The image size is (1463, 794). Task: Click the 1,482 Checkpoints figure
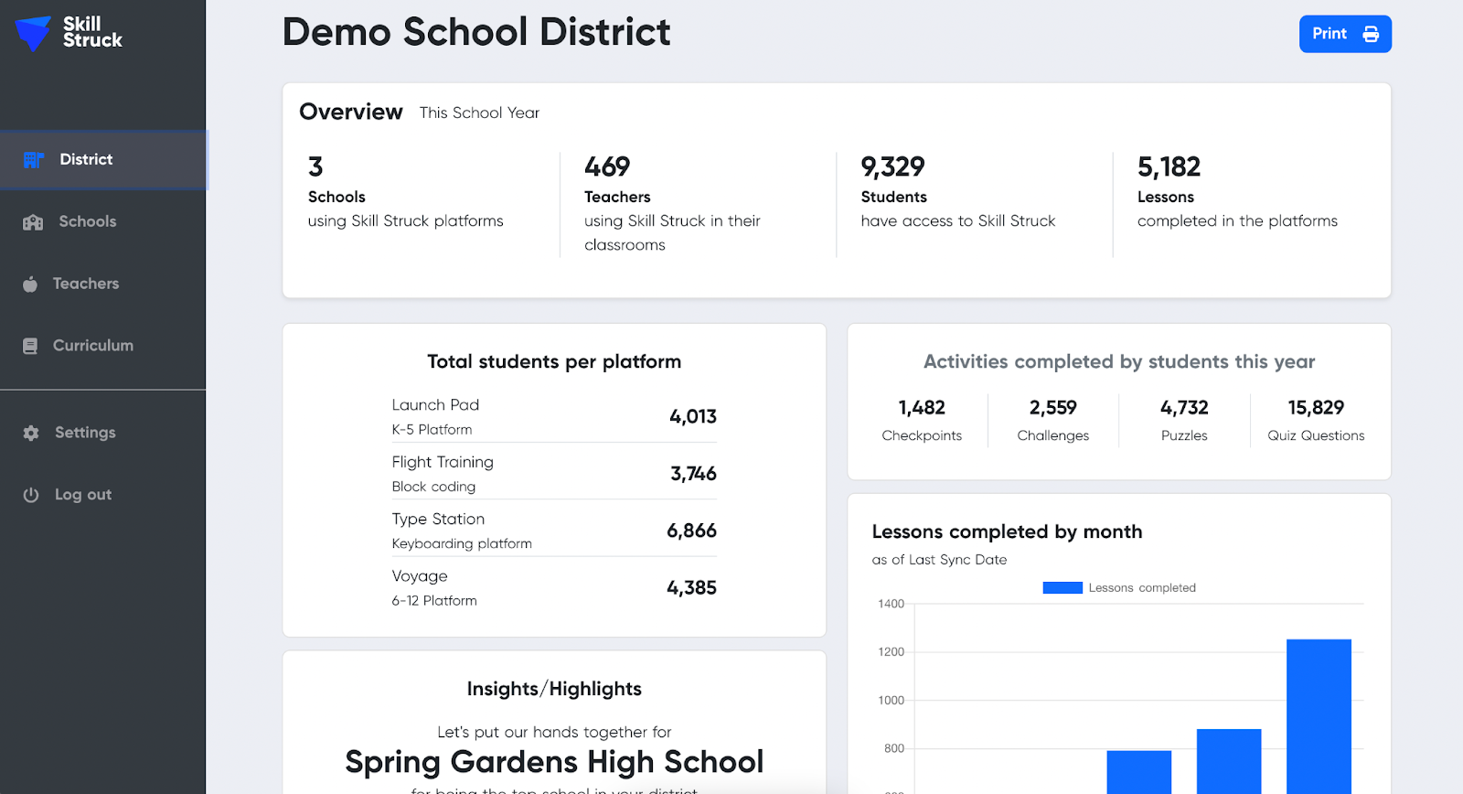(922, 408)
